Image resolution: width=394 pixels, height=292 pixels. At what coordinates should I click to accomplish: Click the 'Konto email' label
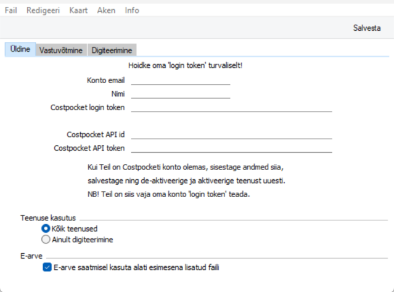[106, 80]
